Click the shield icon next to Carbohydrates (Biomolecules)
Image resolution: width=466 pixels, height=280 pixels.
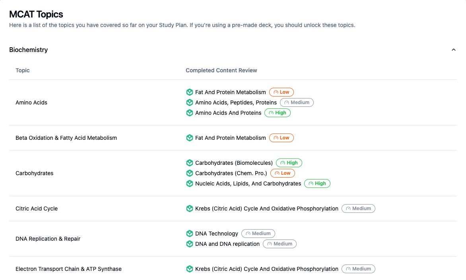[x=190, y=163]
